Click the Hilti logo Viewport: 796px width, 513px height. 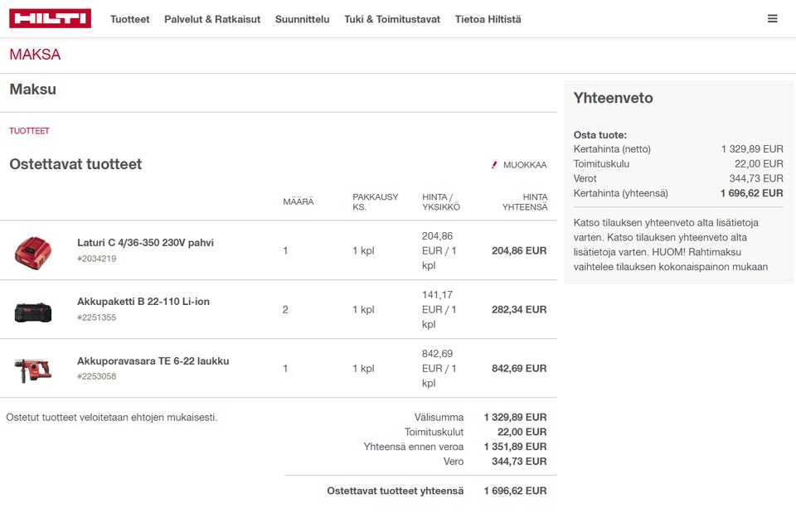point(51,18)
